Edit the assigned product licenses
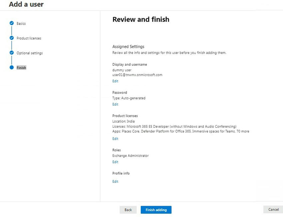Image resolution: width=283 pixels, height=217 pixels. [x=115, y=138]
